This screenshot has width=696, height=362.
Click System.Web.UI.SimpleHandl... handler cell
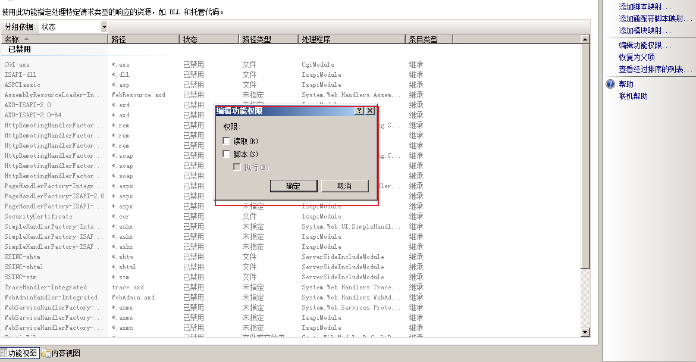(x=350, y=226)
